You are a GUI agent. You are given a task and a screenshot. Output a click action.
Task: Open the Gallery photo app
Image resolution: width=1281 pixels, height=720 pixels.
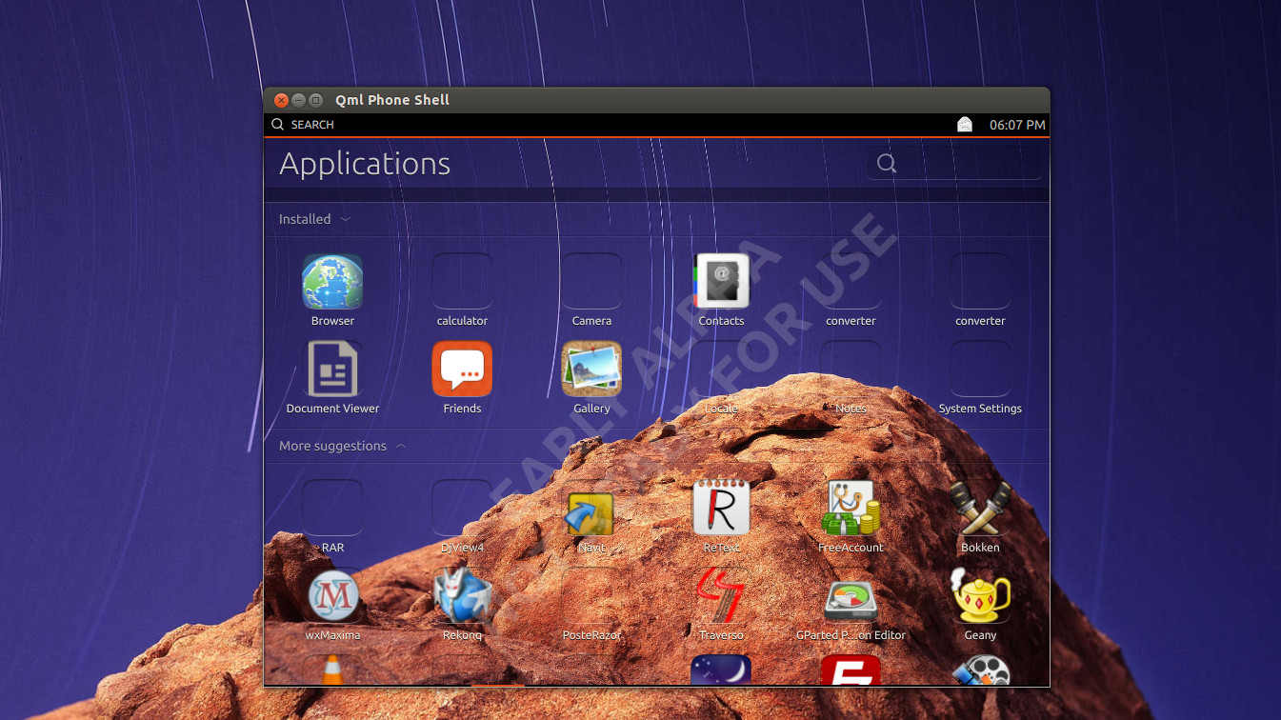click(591, 370)
